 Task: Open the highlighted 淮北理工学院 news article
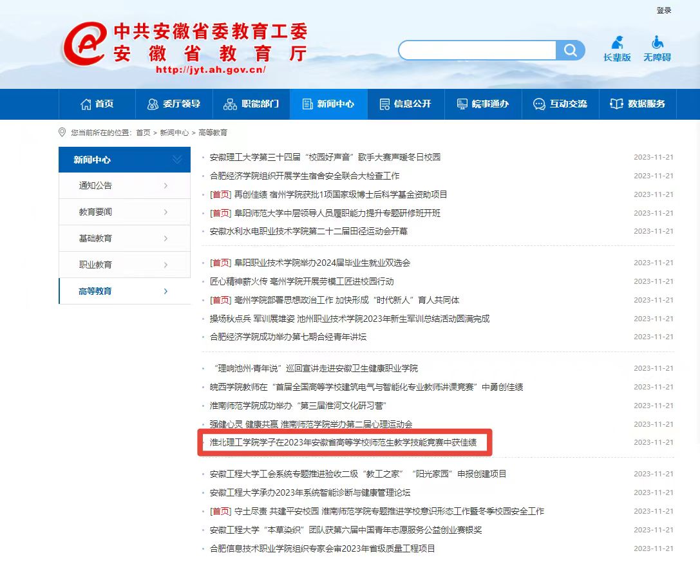pos(343,442)
